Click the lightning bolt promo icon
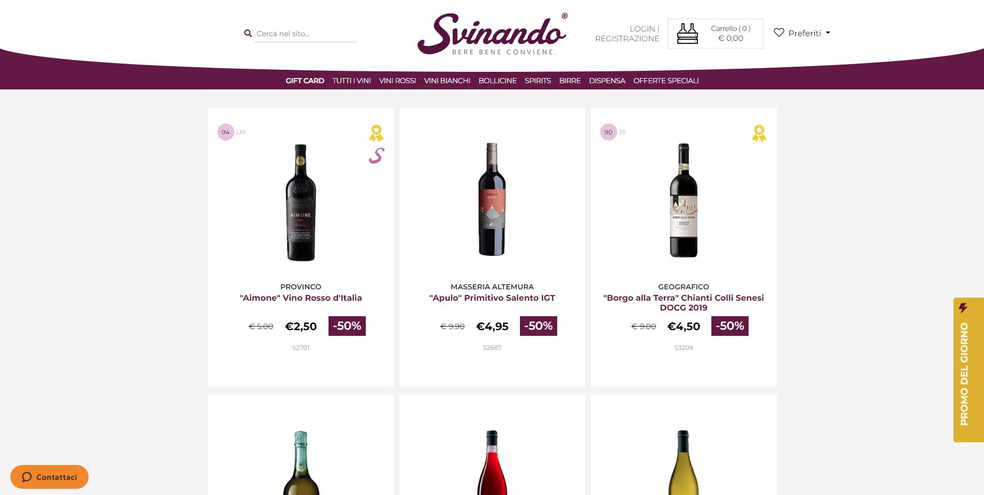 click(x=963, y=308)
